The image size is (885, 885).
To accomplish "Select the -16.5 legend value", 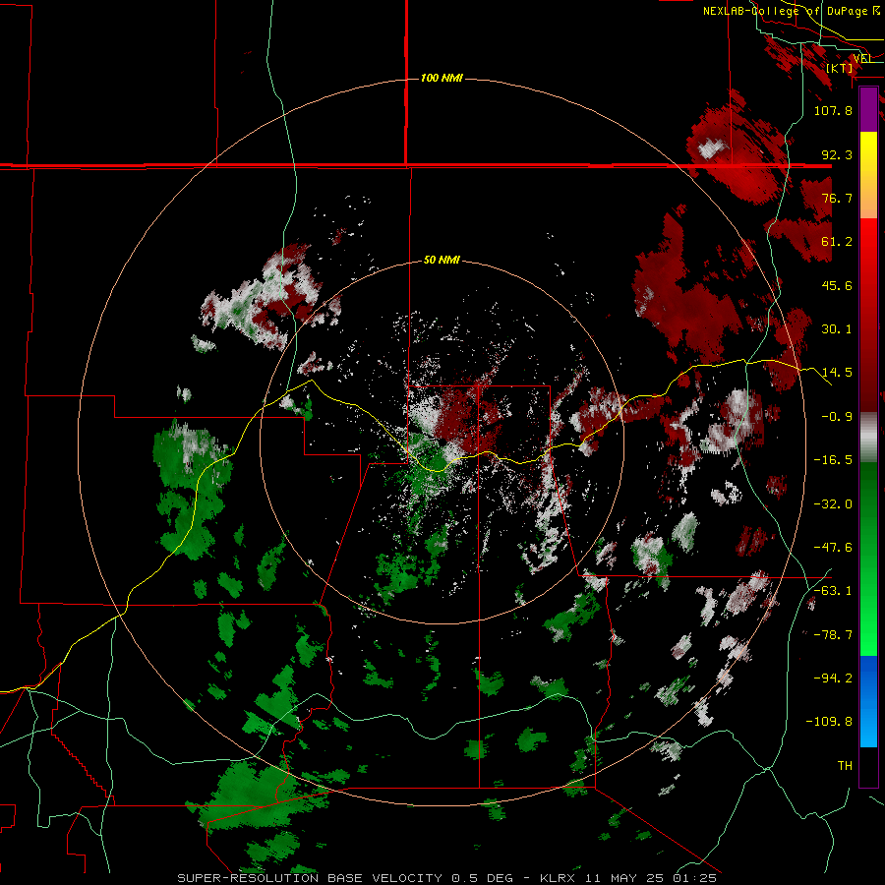I will [833, 460].
